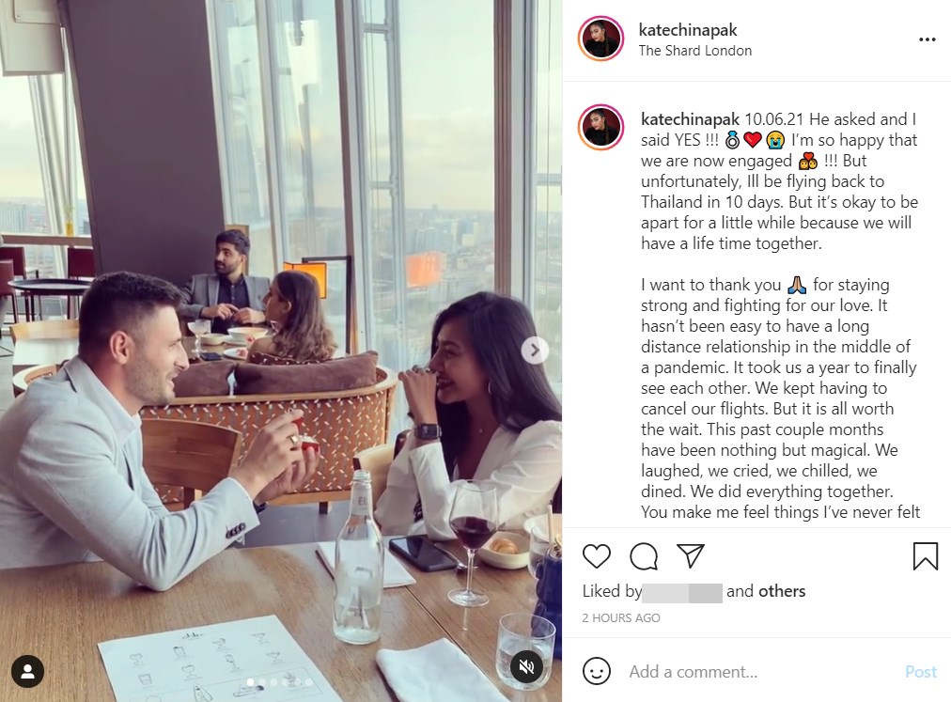Click the 2 HOURS AGO timestamp
Image resolution: width=951 pixels, height=702 pixels.
pos(621,617)
